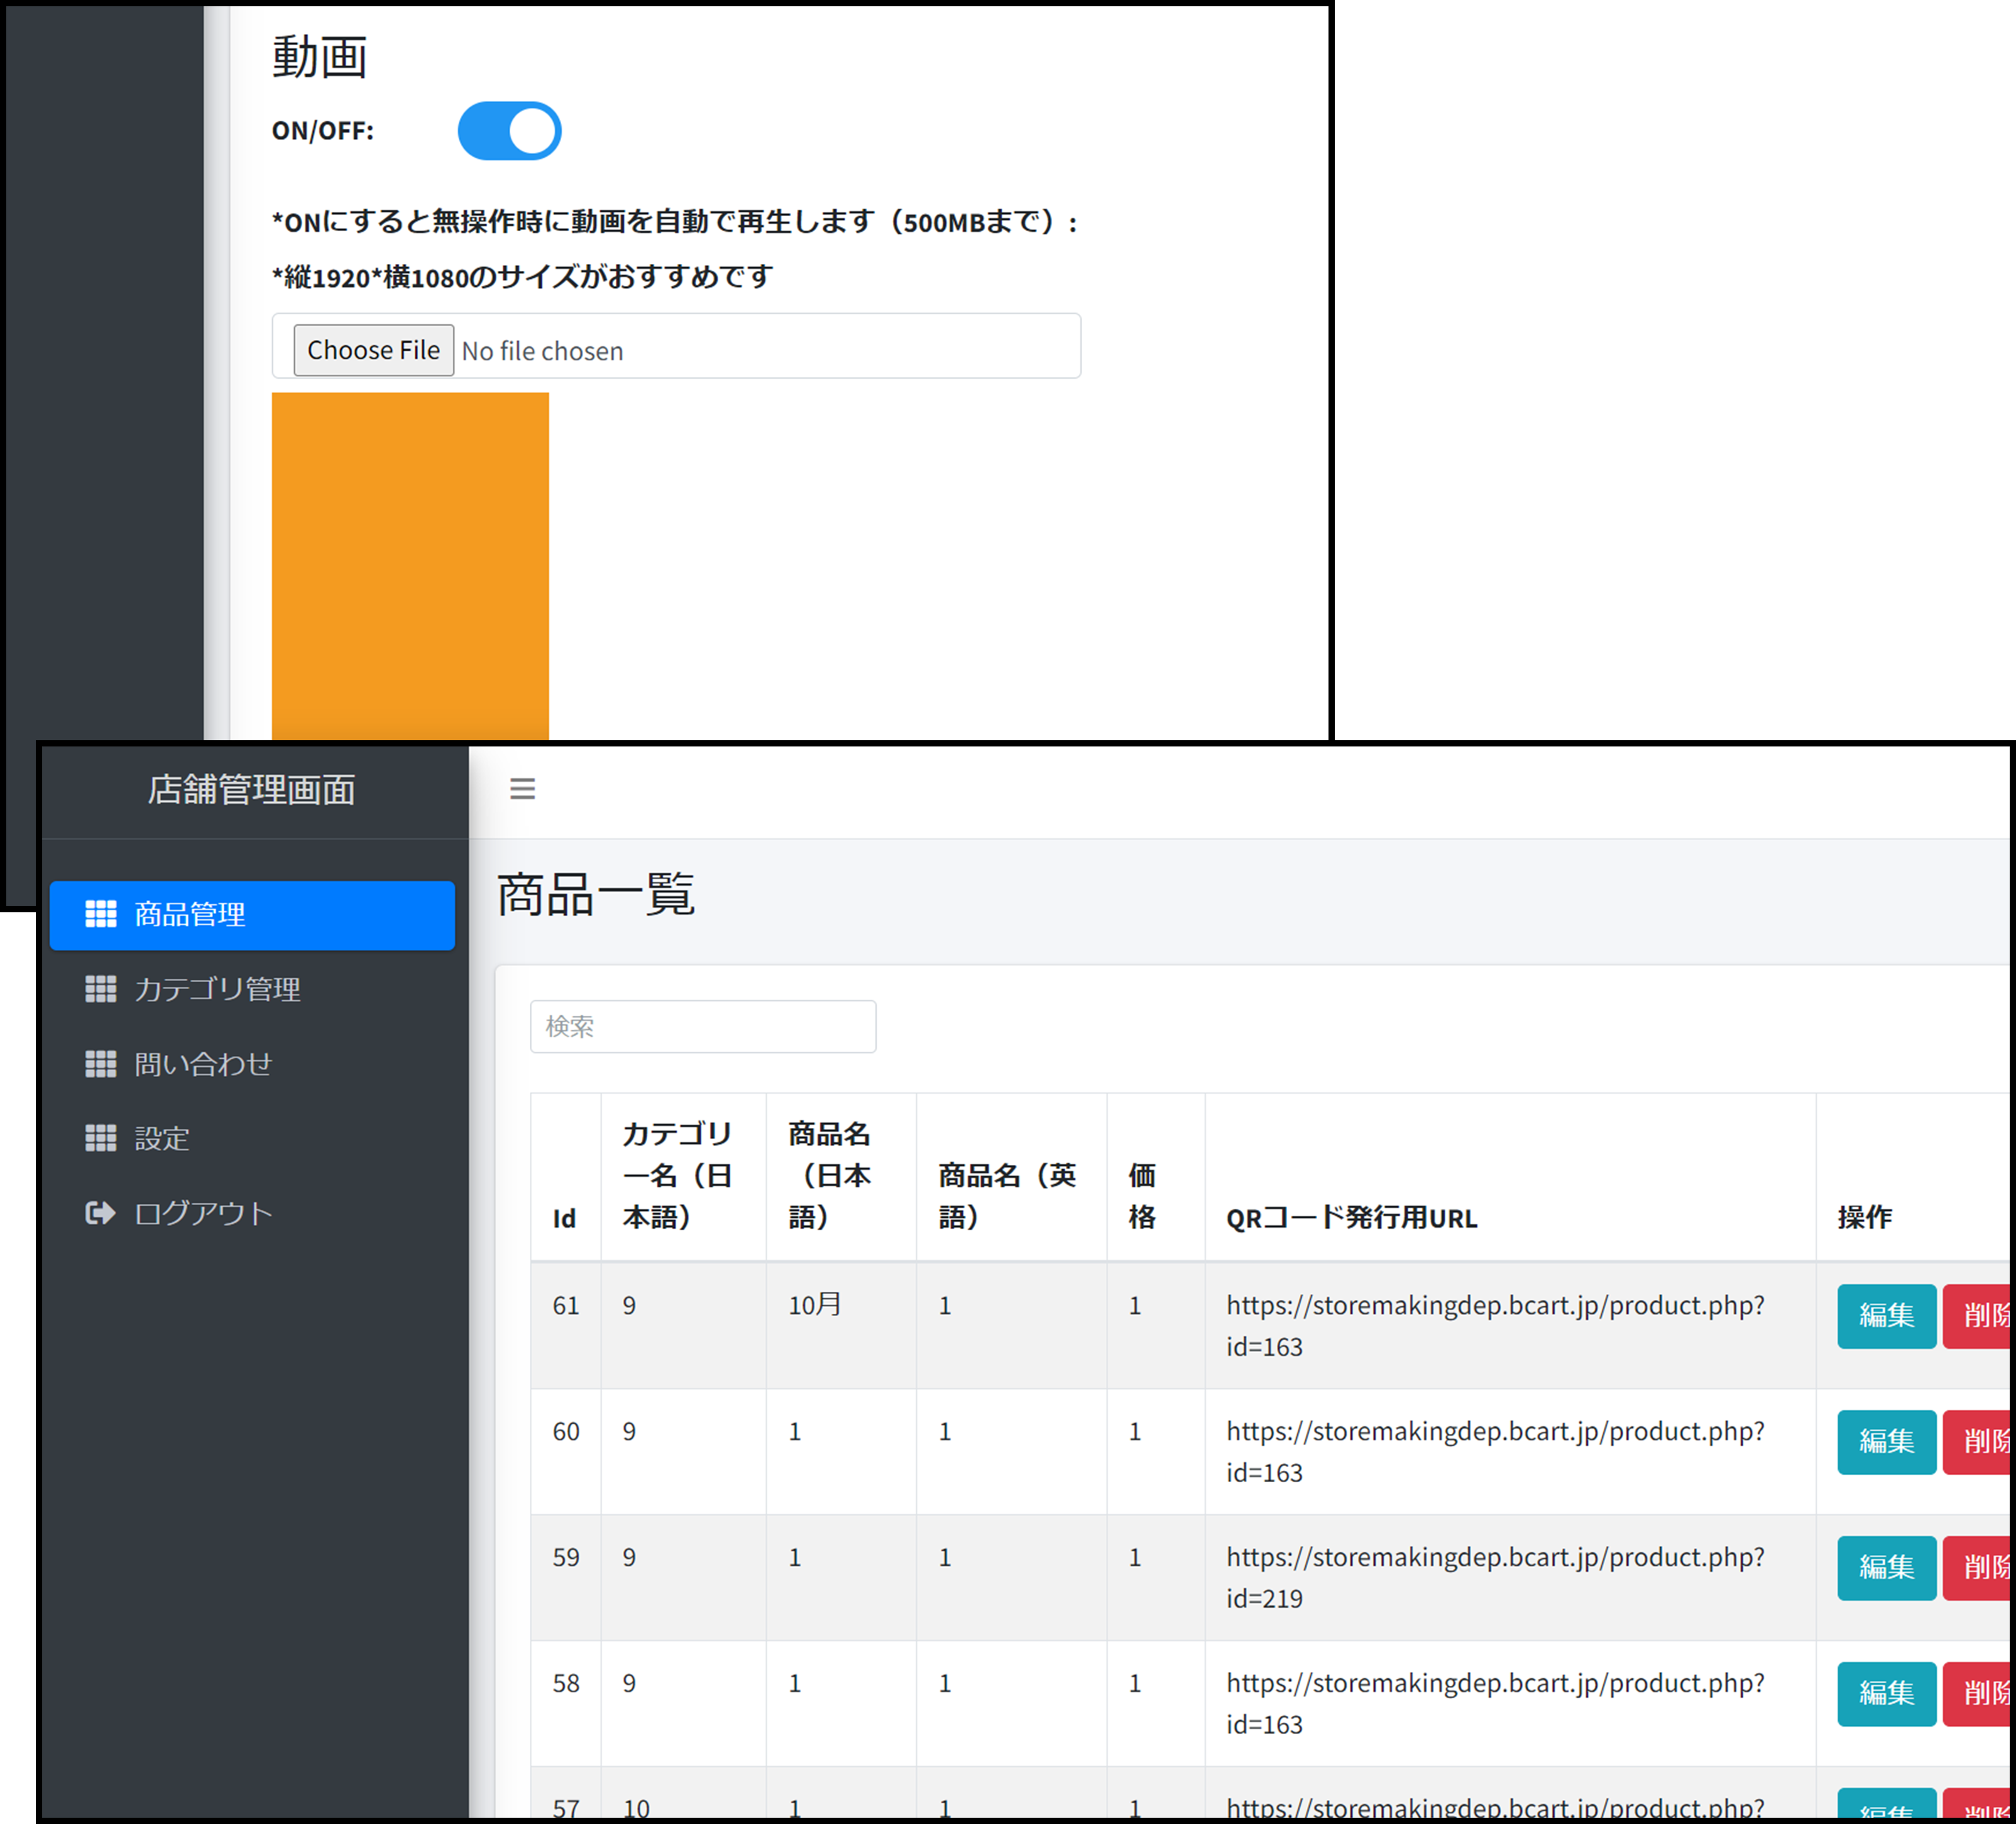
Task: Click 削除 for product Id 61
Action: point(1977,1316)
